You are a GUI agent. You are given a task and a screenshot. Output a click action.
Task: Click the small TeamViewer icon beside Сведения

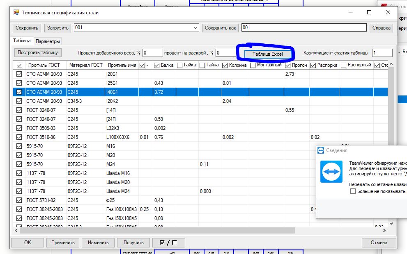point(321,150)
